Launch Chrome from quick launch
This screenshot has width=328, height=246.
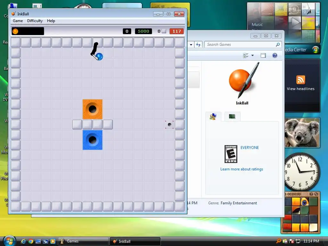point(31,241)
